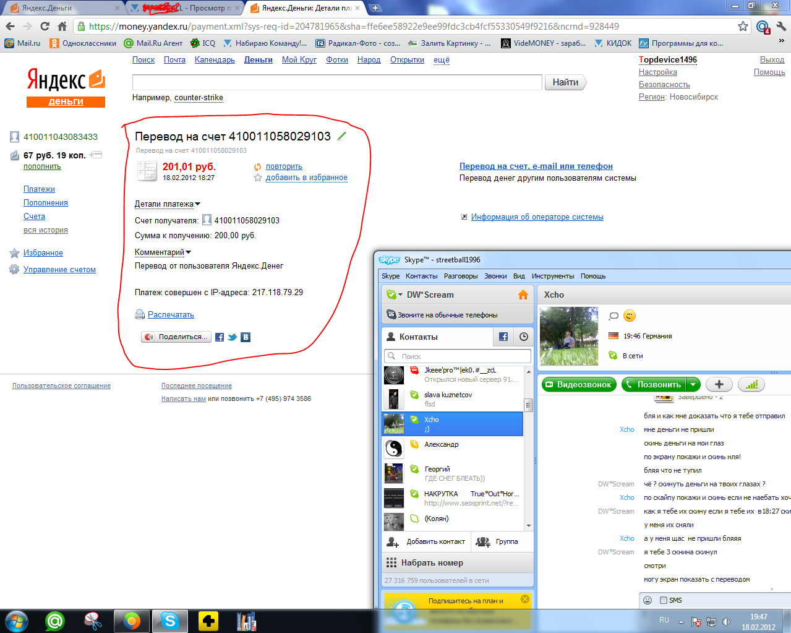Screen dimensions: 791x633
Task: Go to browser Home page
Action: (x=62, y=26)
